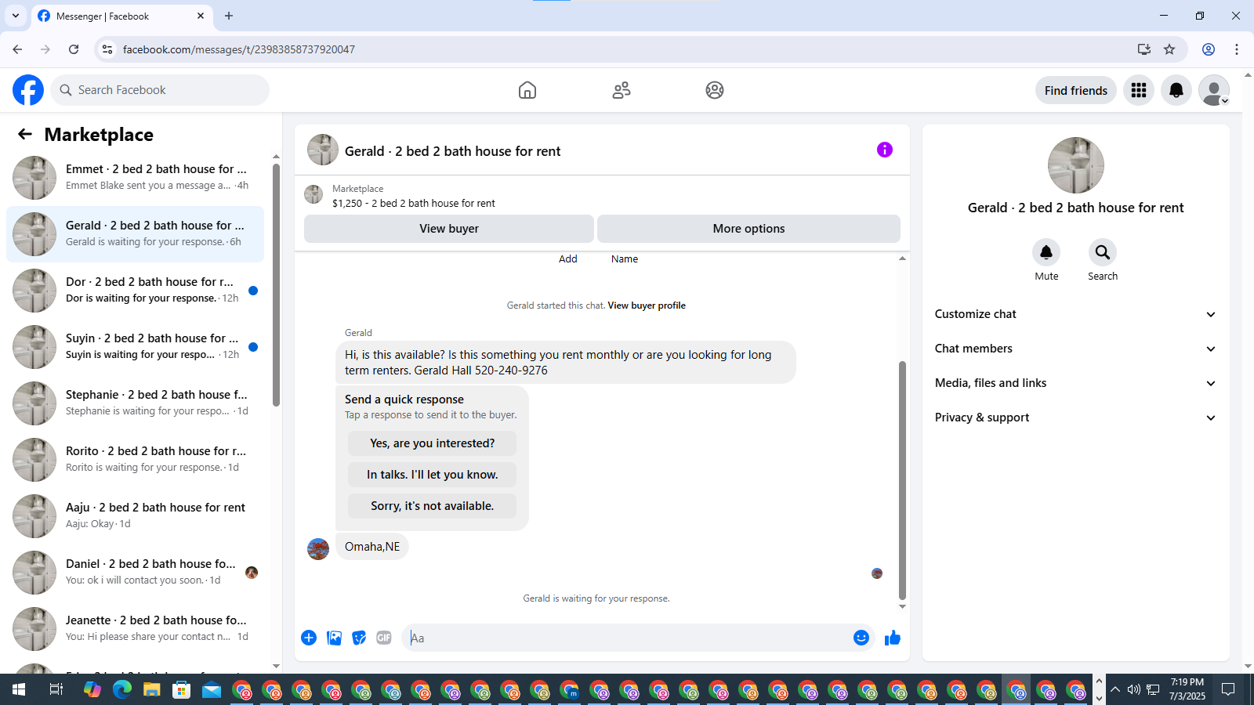Expand Media, files and links section
1254x705 pixels.
pyautogui.click(x=1076, y=383)
